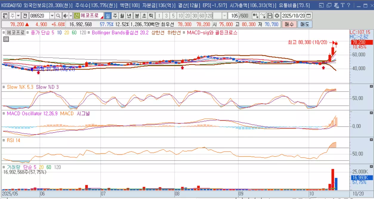
Task: Click the add indicator line icon
Action: (263, 16)
